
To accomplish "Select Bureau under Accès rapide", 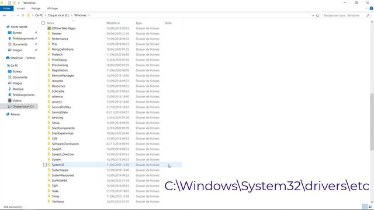I will click(17, 33).
